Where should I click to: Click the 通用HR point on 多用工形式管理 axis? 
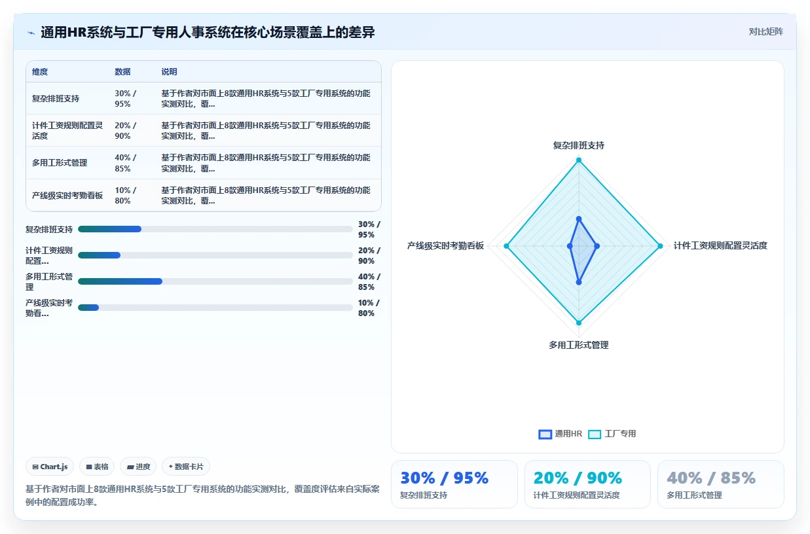579,282
